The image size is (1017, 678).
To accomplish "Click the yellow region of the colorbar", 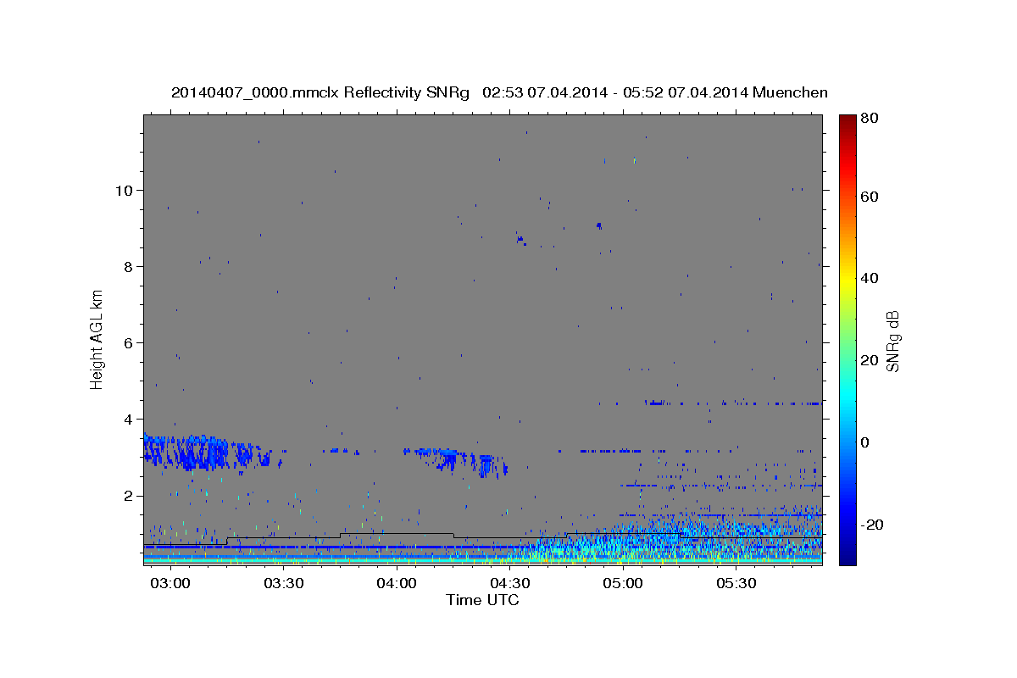I will (x=847, y=280).
